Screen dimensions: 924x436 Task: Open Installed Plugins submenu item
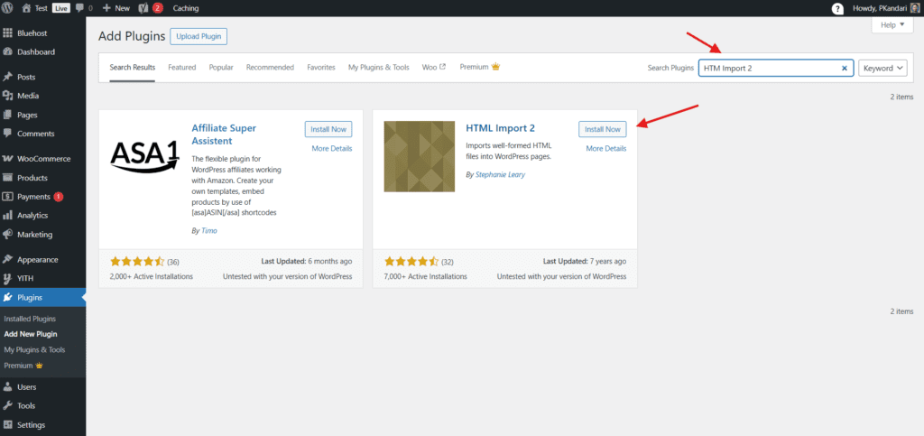[30, 319]
